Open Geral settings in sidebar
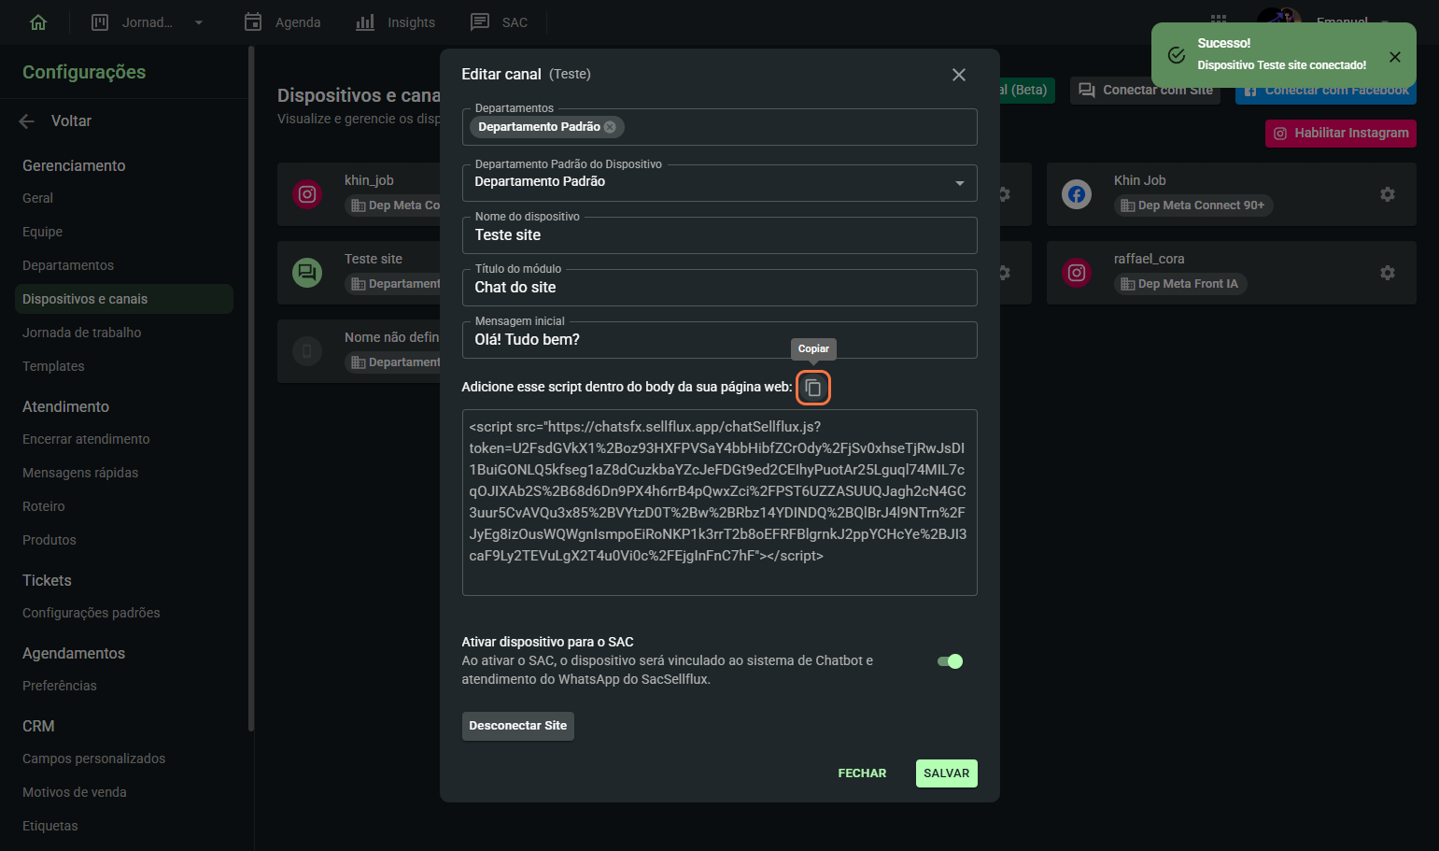The image size is (1439, 851). pos(37,198)
